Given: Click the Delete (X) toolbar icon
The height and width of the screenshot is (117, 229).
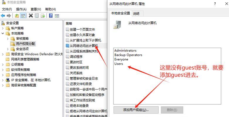Looking at the screenshot, I should click(31, 16).
